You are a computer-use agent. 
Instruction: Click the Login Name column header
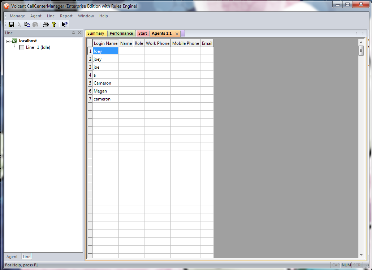105,43
